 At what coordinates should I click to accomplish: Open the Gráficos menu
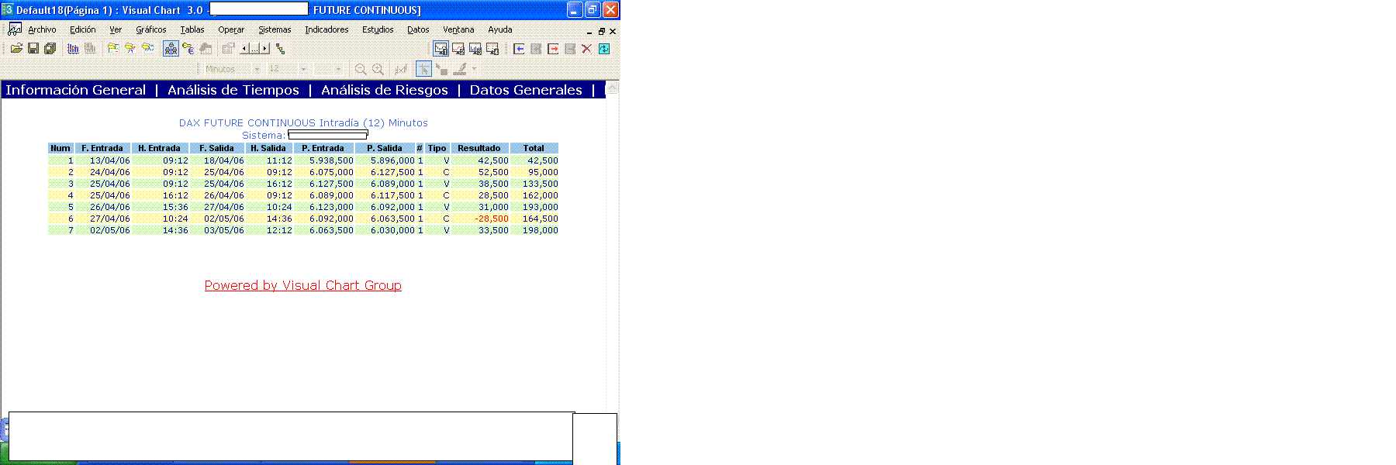tap(151, 29)
